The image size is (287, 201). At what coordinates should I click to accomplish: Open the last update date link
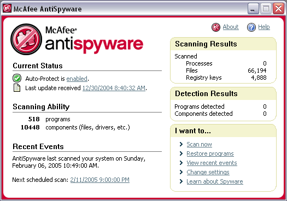pos(114,88)
